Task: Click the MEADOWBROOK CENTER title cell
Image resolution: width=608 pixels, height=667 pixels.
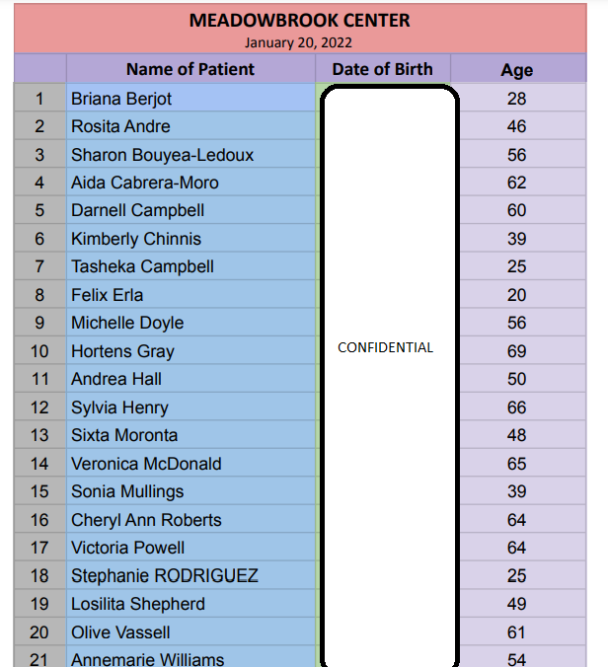Action: point(299,21)
